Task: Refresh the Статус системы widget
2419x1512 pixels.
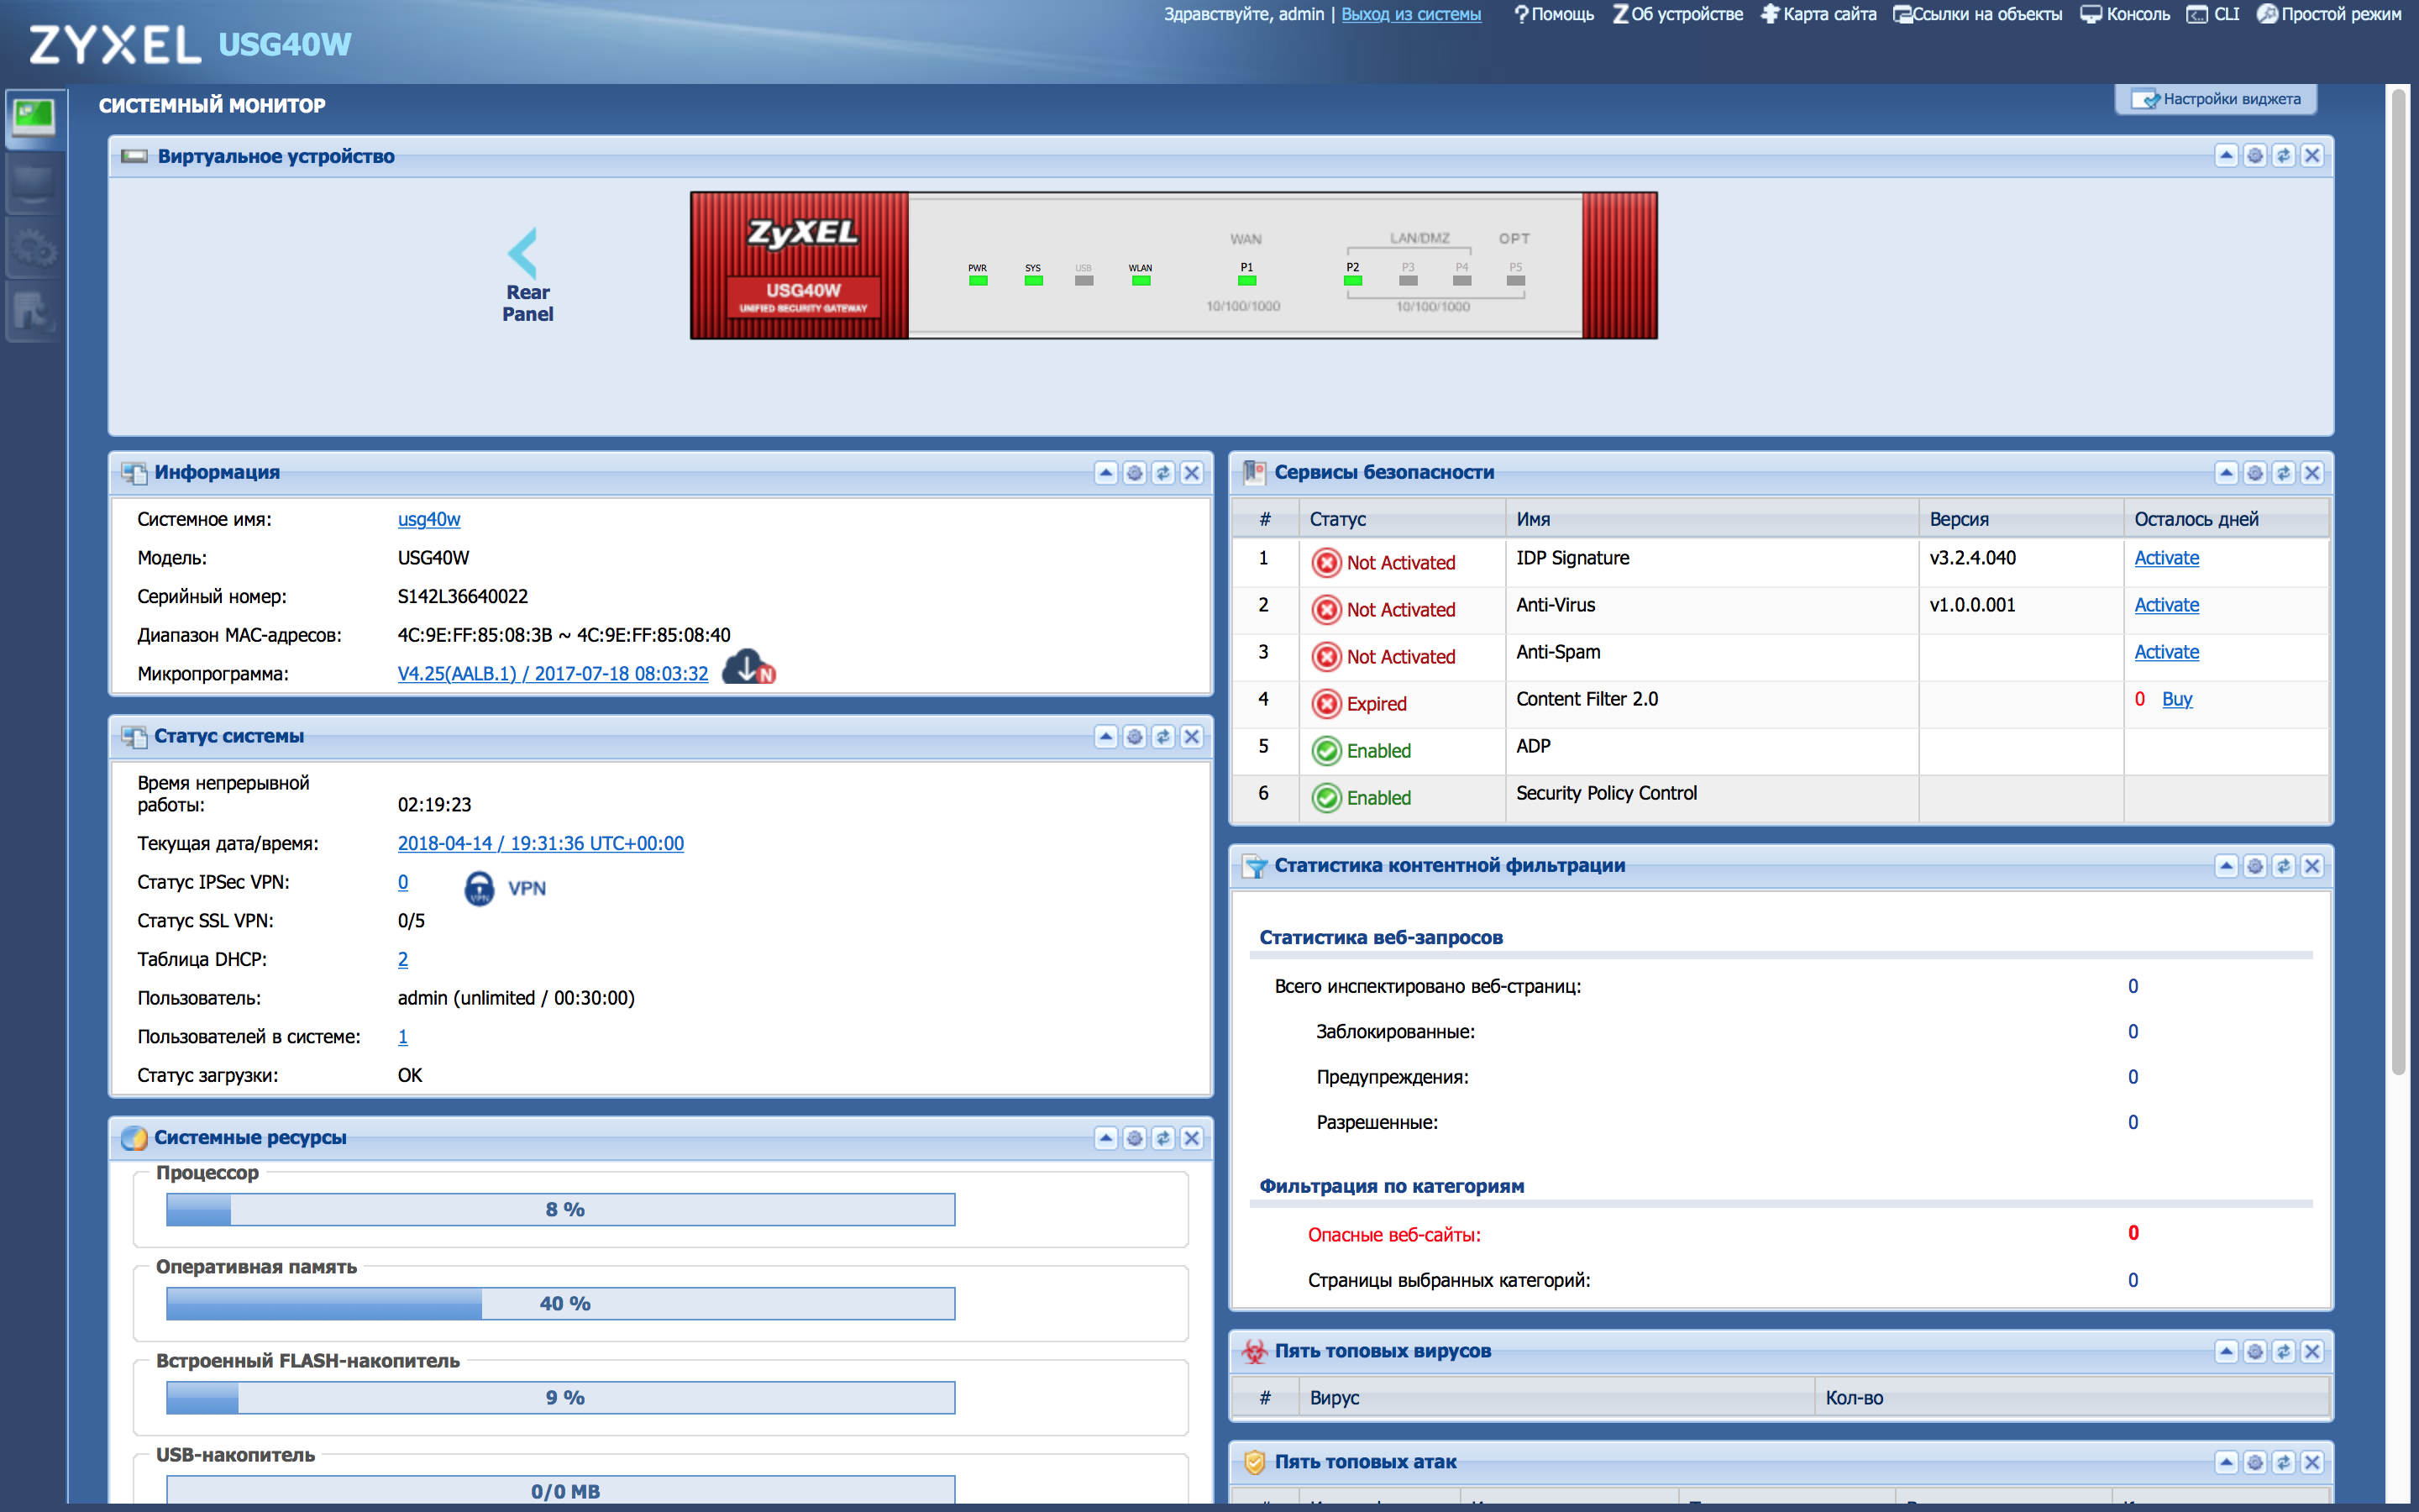Action: (1162, 737)
